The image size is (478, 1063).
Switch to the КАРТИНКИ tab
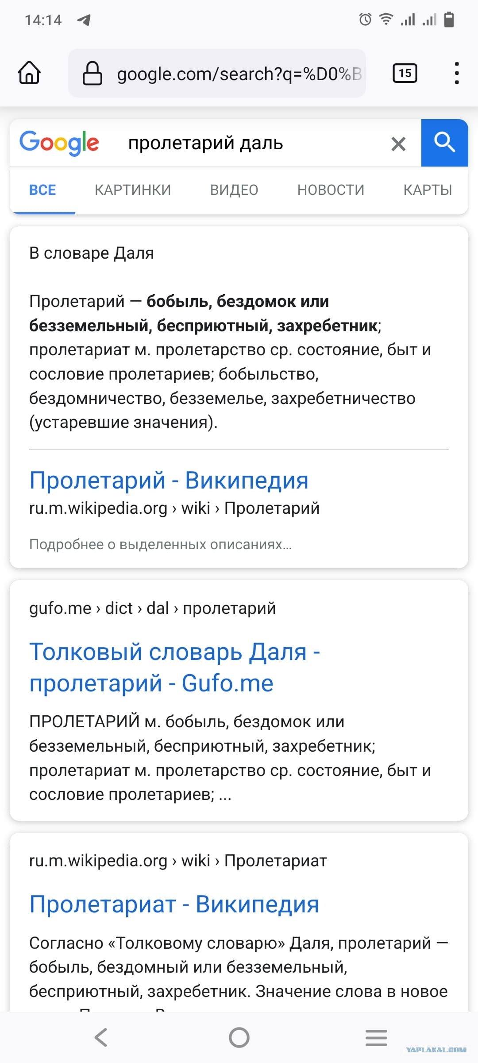(x=133, y=190)
